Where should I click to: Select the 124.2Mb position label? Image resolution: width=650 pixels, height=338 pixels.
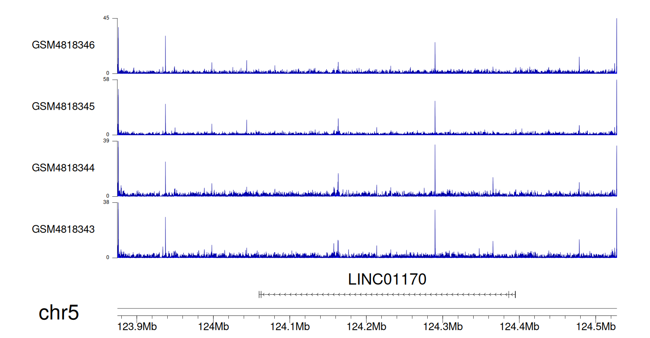click(x=366, y=326)
